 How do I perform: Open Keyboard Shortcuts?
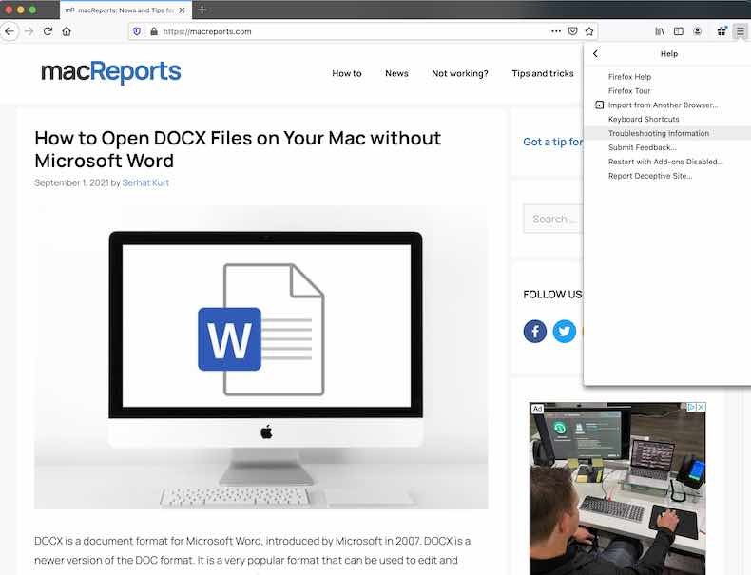click(x=644, y=119)
